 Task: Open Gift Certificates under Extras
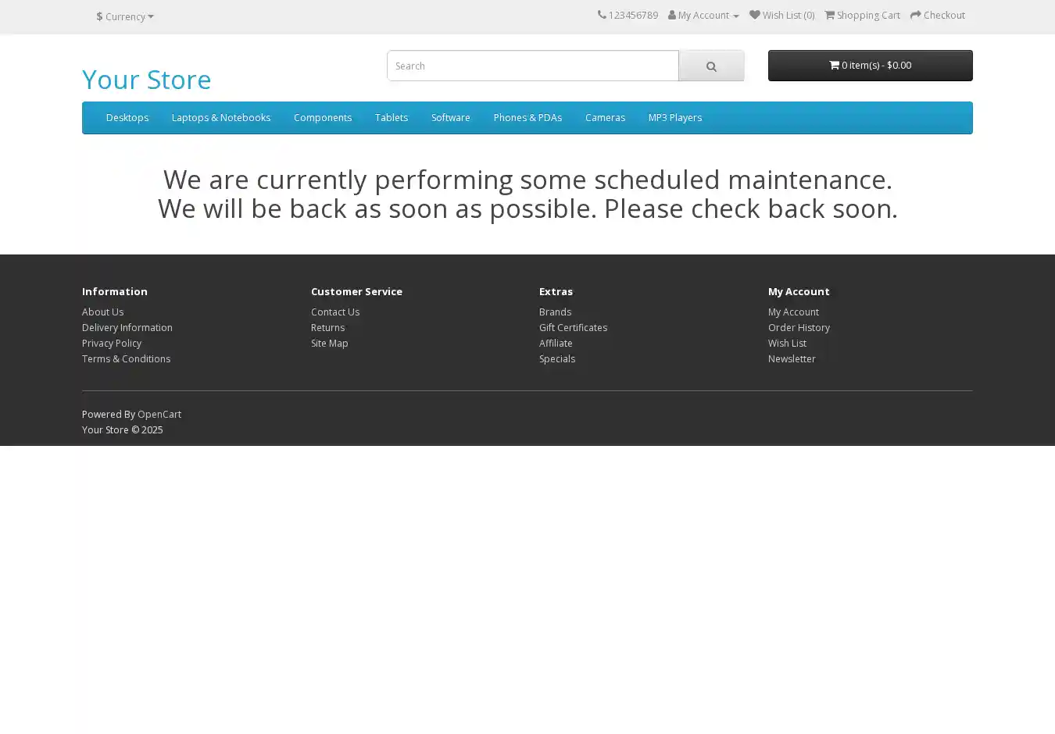[x=573, y=327]
